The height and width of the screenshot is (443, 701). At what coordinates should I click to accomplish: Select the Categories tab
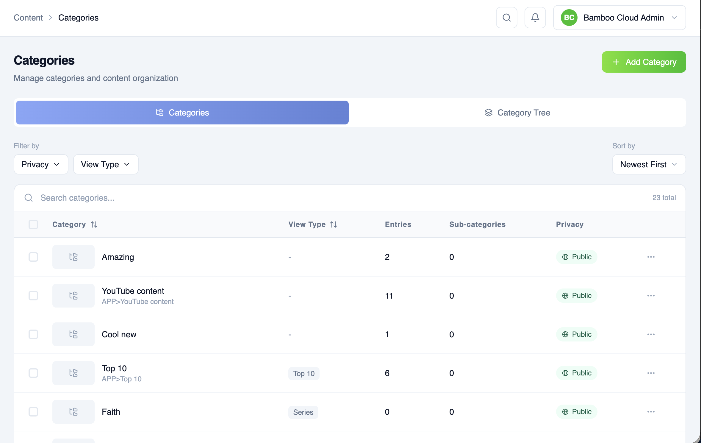tap(182, 113)
